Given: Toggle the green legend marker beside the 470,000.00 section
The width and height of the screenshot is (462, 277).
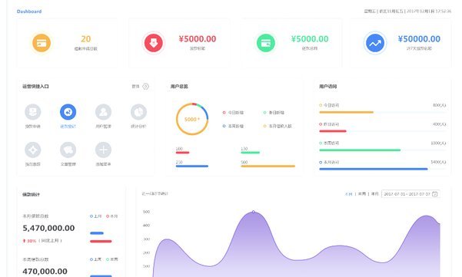Looking at the screenshot, I should click(112, 259).
